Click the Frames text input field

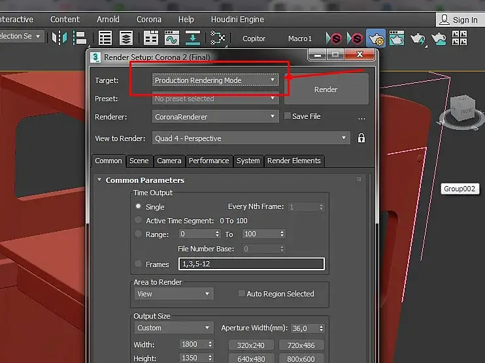coord(251,264)
